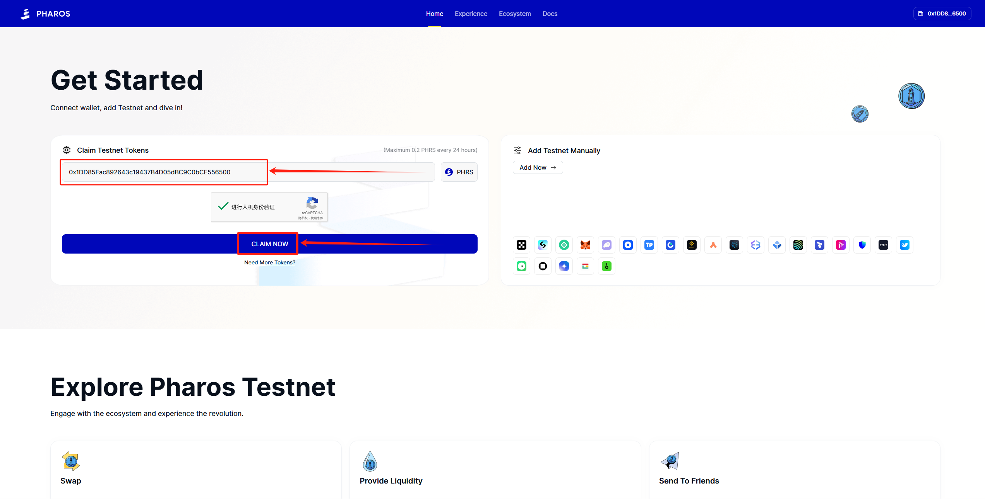Toggle the reCAPTCHA verification checkbox
Viewport: 985px width, 499px height.
223,206
